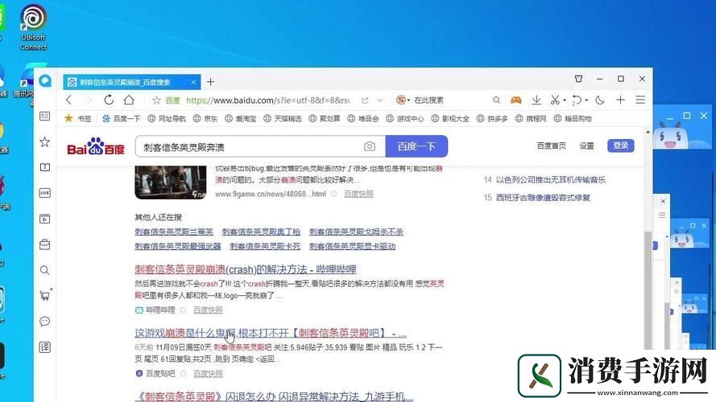
Task: Open the game controller toolbar icon
Action: pyautogui.click(x=516, y=100)
